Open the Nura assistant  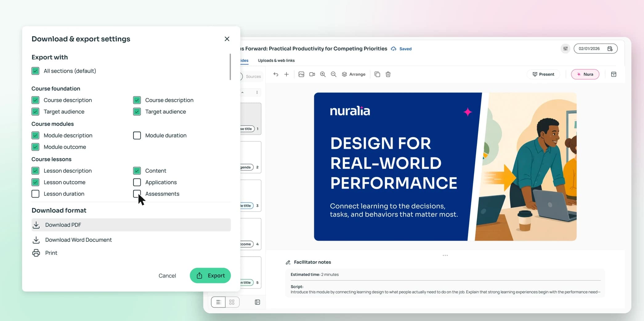[585, 74]
